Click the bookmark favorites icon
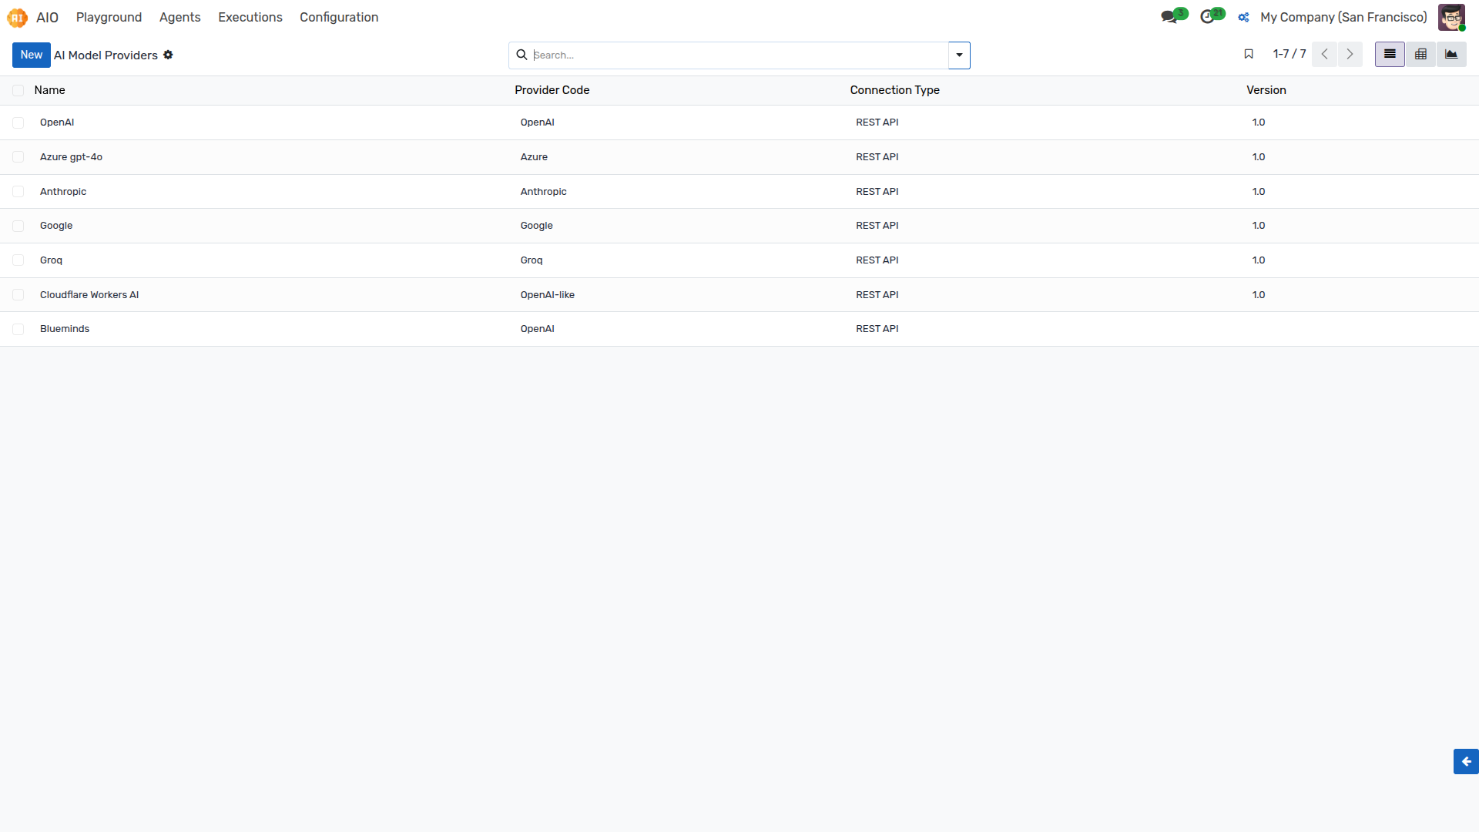 click(x=1249, y=54)
